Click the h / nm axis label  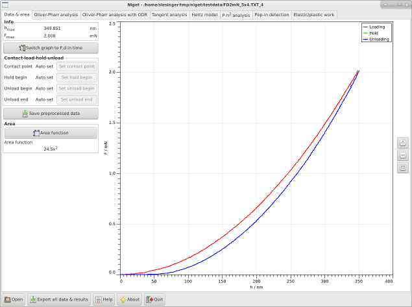256,288
